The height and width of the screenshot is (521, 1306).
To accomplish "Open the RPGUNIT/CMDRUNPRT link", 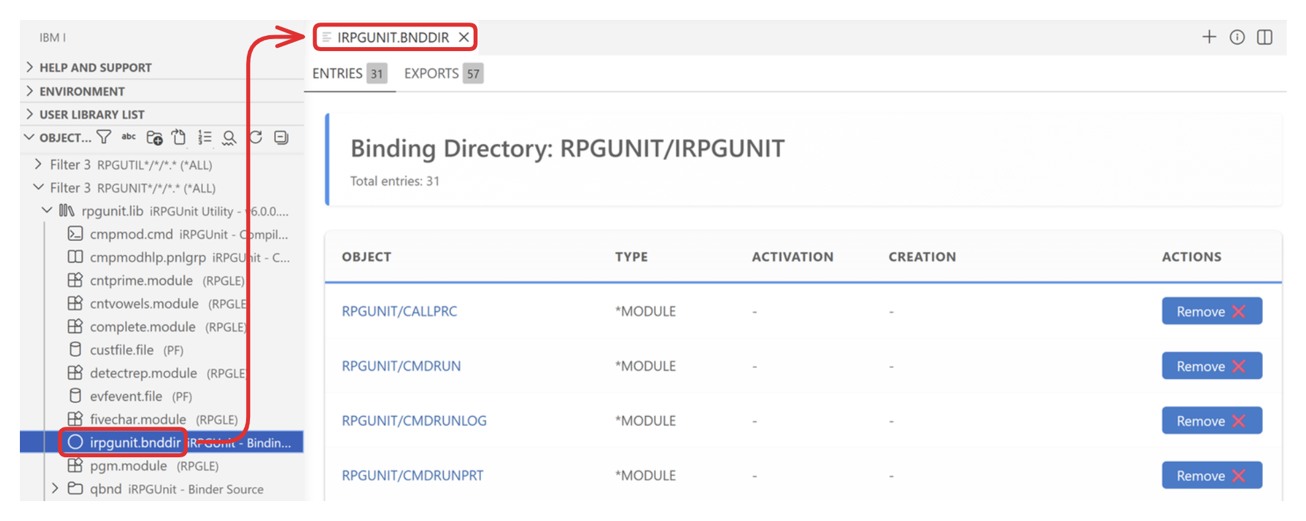I will (x=413, y=476).
